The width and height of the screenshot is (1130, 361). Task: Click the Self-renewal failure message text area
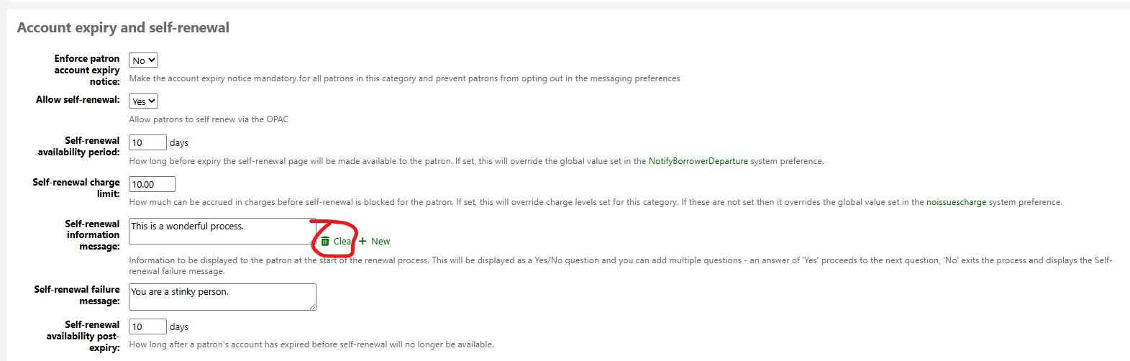pos(222,296)
